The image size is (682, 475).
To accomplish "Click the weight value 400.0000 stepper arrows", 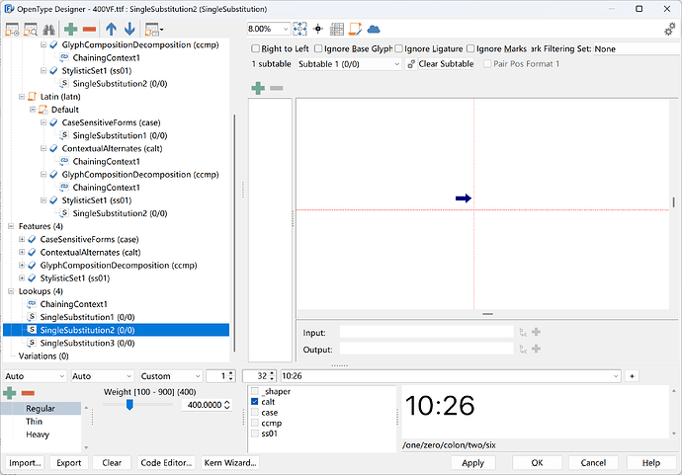I will [226, 405].
